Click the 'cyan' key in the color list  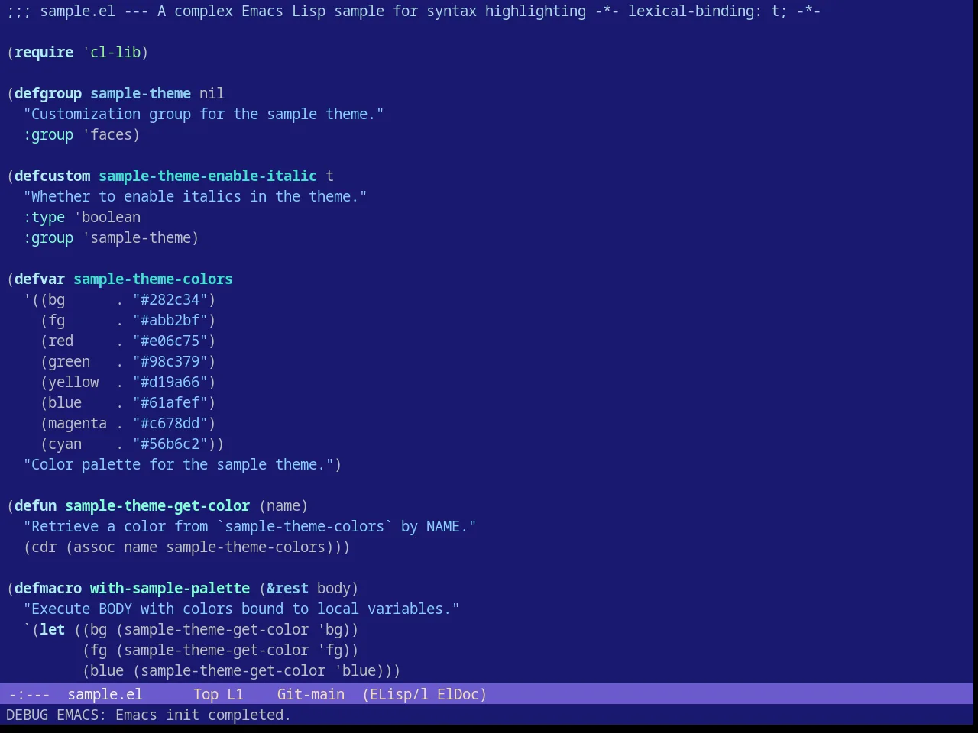[65, 444]
